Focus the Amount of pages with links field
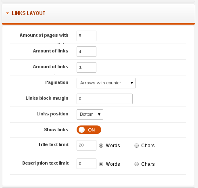198x188 pixels. [x=86, y=36]
